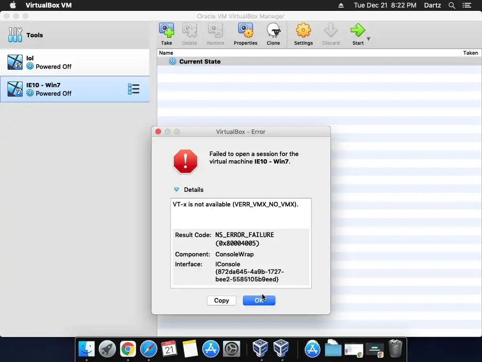This screenshot has width=482, height=362.
Task: Open the Apple menu
Action: click(x=13, y=5)
